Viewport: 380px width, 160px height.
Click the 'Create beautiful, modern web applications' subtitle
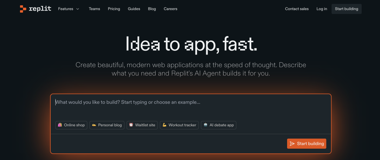pyautogui.click(x=191, y=69)
